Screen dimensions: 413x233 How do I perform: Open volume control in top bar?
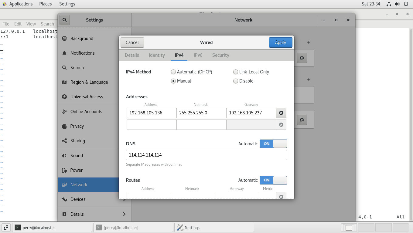[397, 4]
